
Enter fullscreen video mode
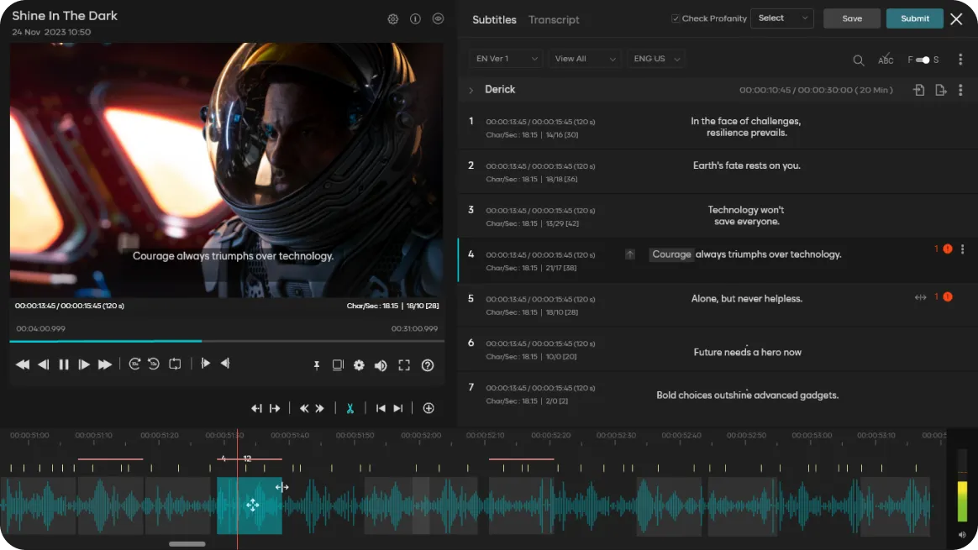click(404, 365)
